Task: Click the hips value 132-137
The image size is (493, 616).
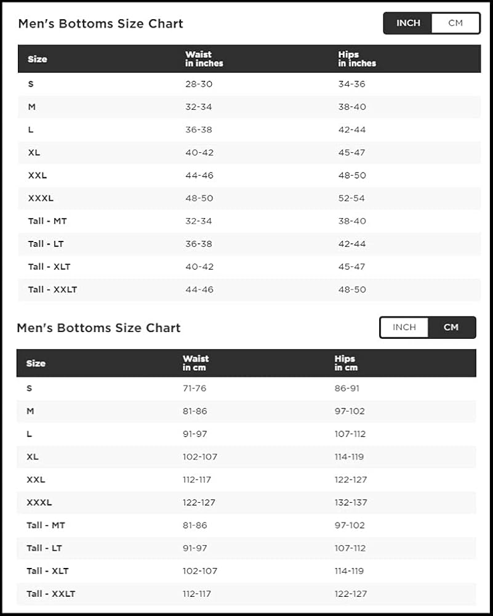Action: click(350, 503)
